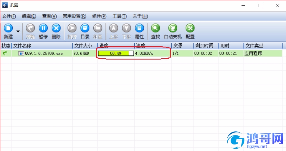
Task: Sort by the 文件大小 column header
Action: coord(85,45)
